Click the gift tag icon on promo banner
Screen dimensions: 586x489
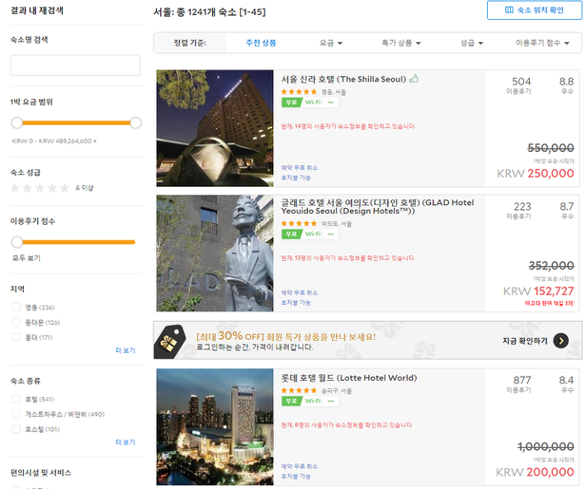pyautogui.click(x=170, y=341)
